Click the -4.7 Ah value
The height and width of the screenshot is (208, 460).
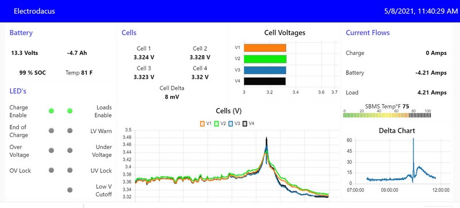pos(77,53)
